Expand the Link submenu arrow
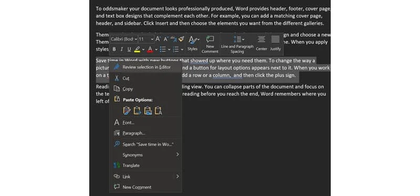The width and height of the screenshot is (420, 196). pyautogui.click(x=177, y=177)
